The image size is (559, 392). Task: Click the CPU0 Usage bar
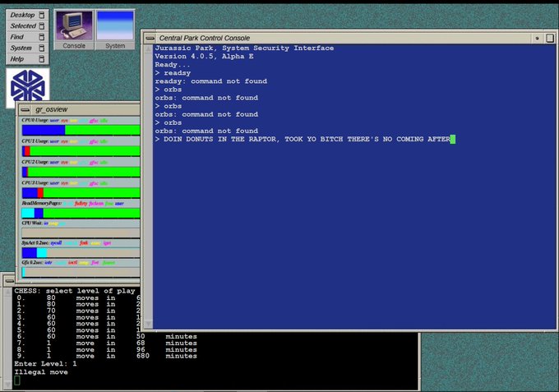point(81,130)
